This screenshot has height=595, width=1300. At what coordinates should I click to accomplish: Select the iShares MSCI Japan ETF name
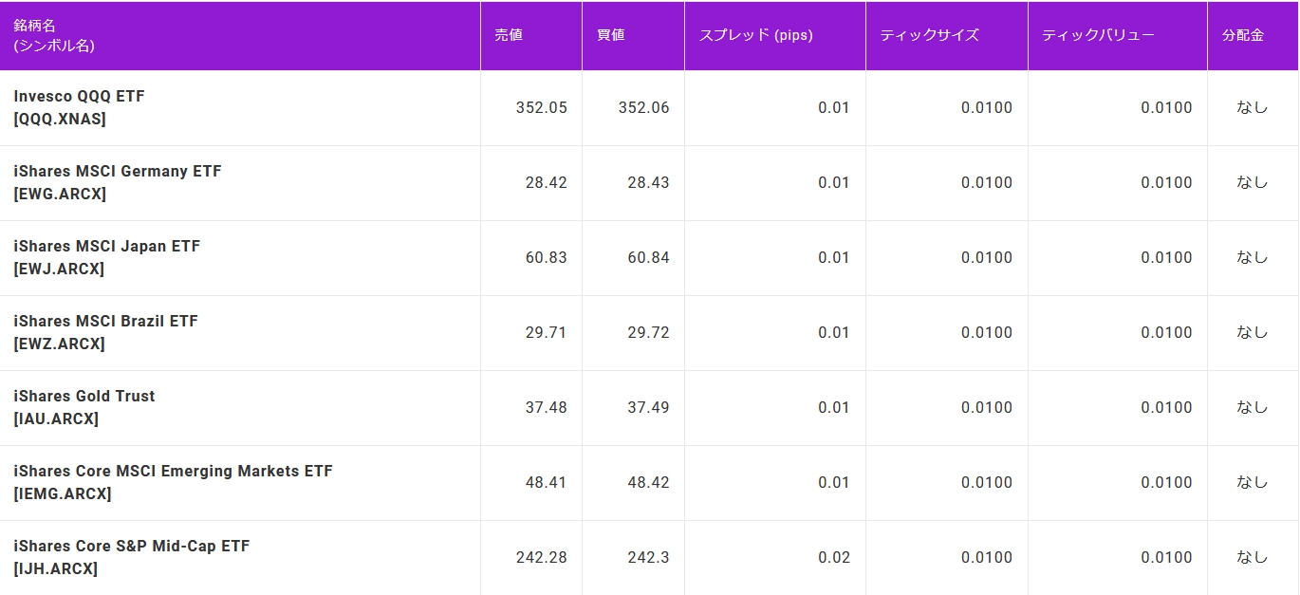[106, 246]
